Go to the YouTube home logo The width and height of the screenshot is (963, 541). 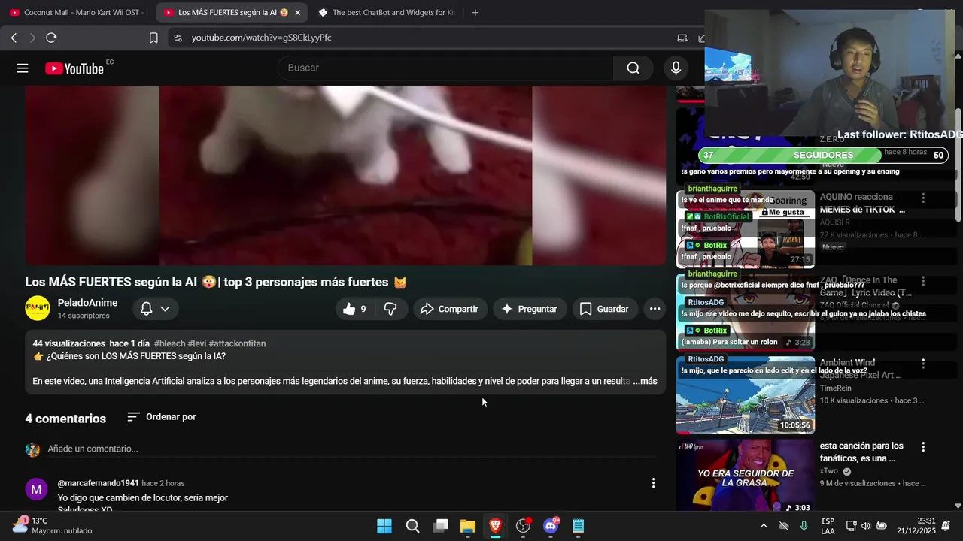tap(74, 68)
